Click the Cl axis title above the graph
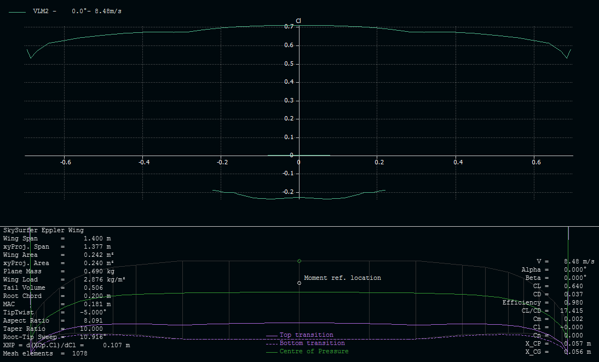This screenshot has width=599, height=362. click(x=298, y=21)
